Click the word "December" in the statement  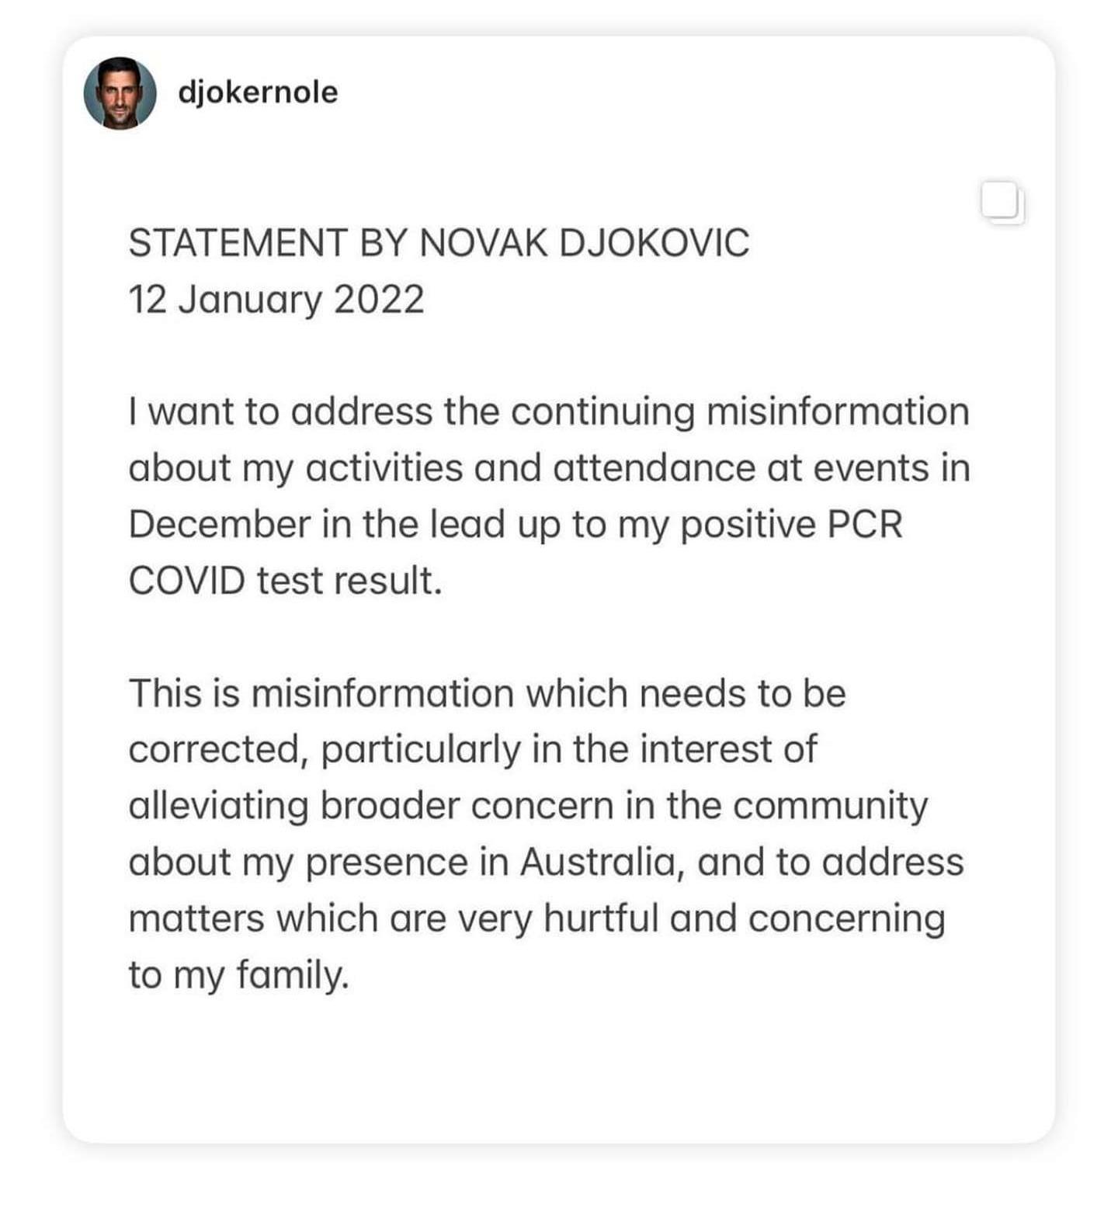(x=219, y=525)
